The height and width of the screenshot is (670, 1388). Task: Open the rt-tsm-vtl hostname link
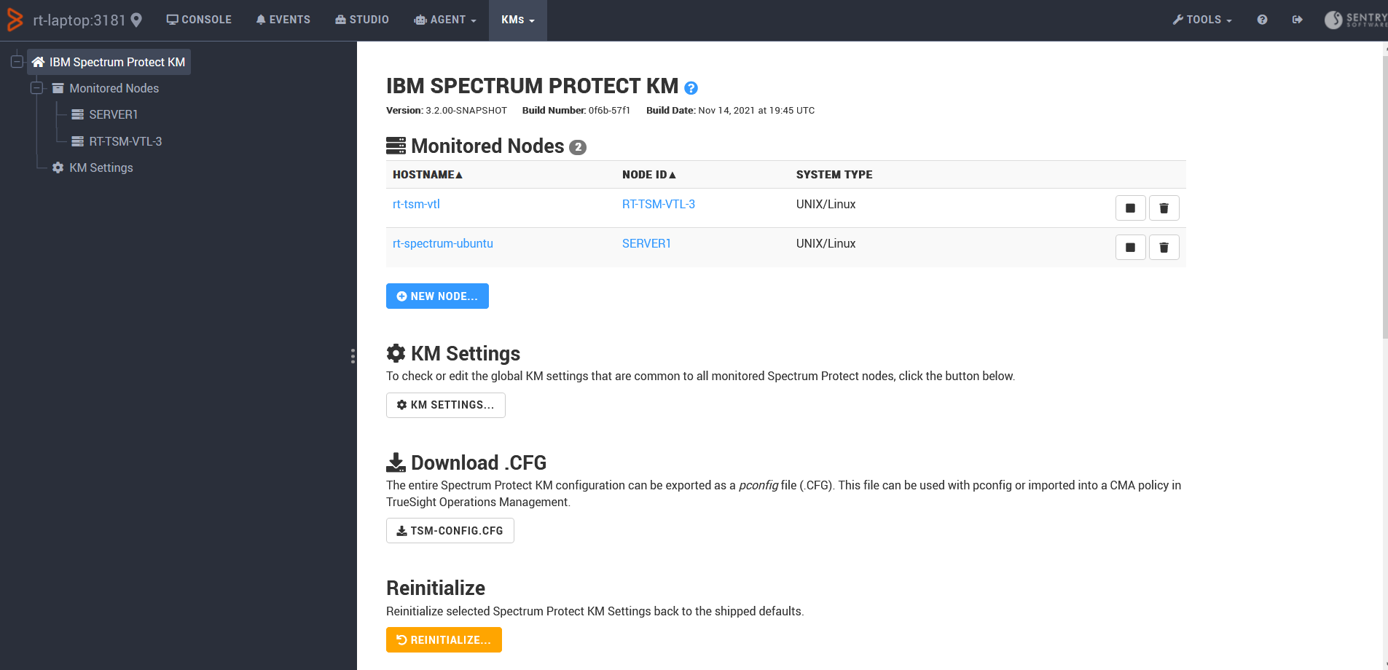416,204
